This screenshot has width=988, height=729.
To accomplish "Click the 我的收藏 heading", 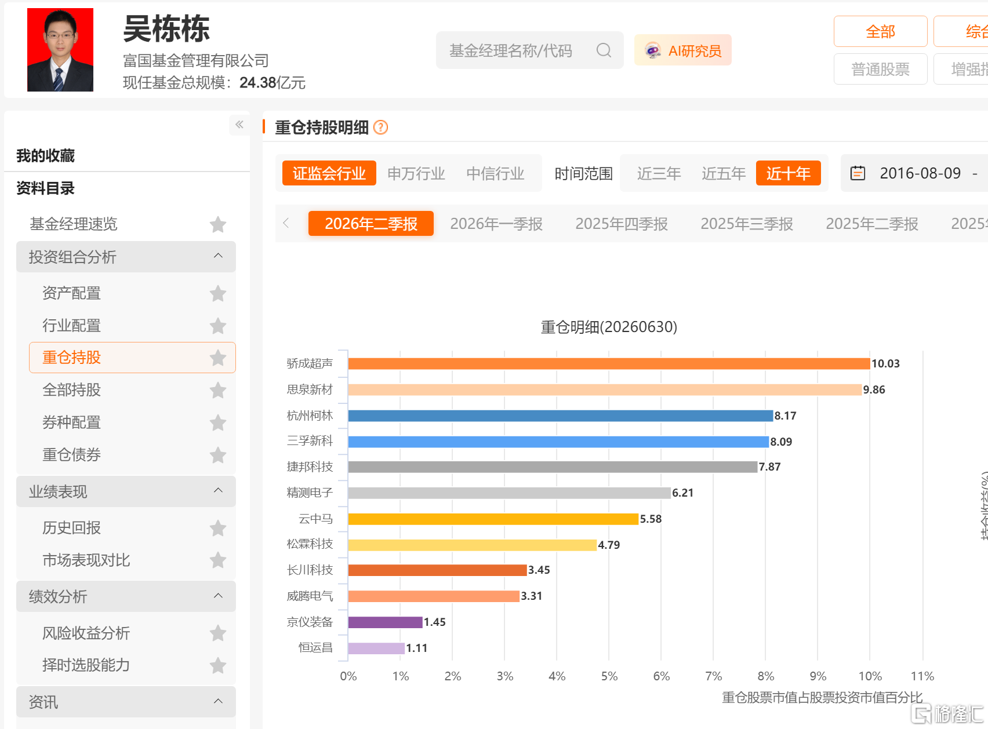I will point(45,156).
